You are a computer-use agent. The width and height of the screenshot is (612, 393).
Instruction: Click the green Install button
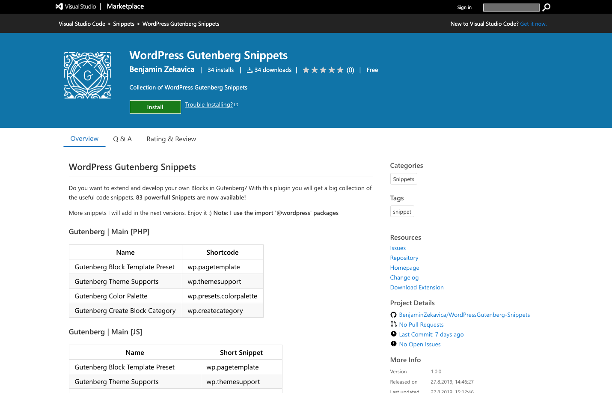point(155,107)
